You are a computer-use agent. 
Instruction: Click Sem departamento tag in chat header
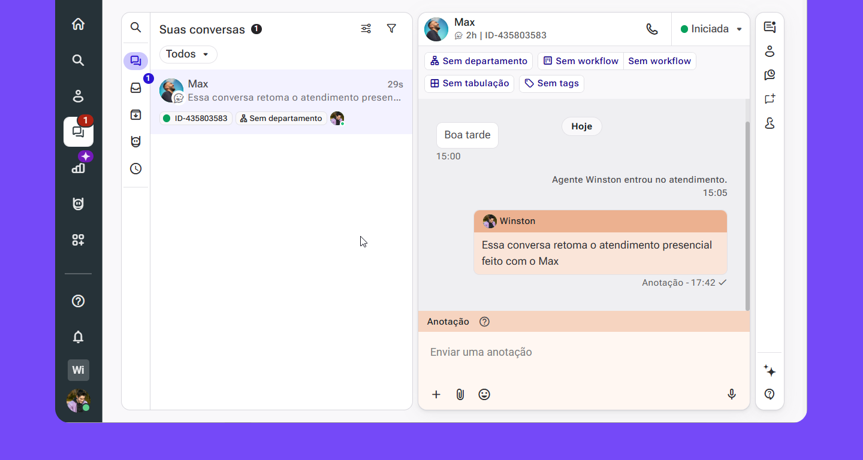(x=479, y=61)
